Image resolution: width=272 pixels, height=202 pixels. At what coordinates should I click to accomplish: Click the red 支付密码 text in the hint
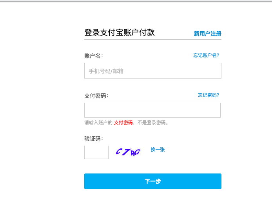coord(123,123)
